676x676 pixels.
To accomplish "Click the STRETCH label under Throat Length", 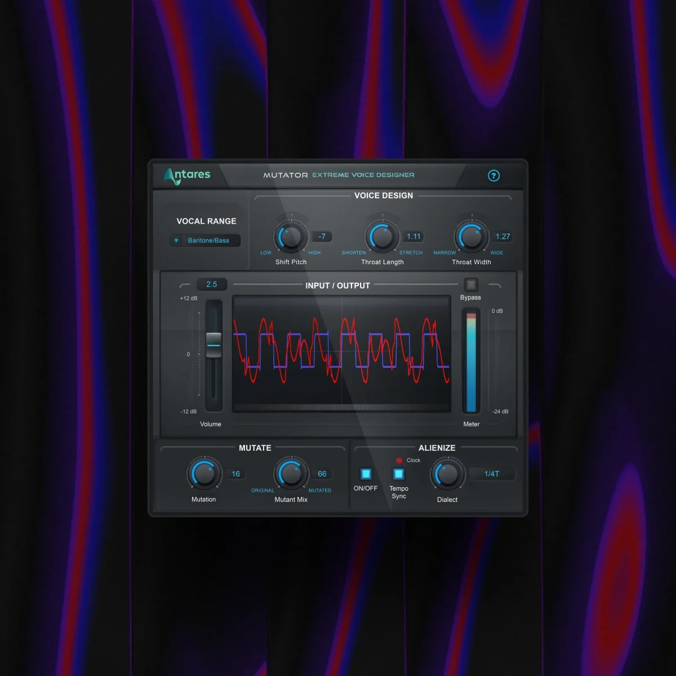I will pos(411,253).
